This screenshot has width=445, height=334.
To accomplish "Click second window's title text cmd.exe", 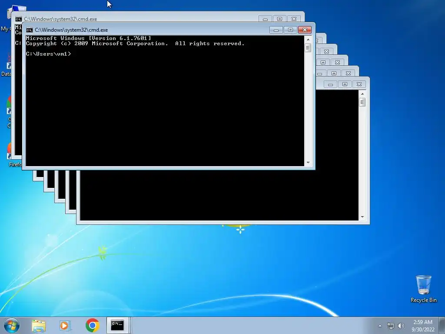I will [60, 19].
